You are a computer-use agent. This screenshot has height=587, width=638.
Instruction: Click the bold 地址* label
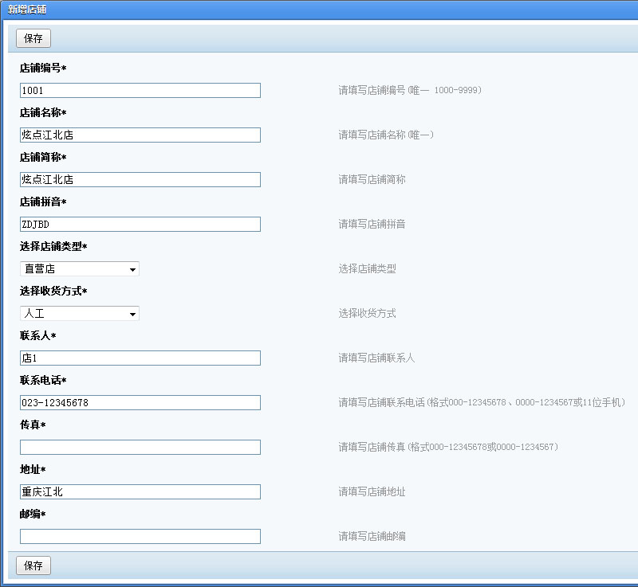point(33,470)
